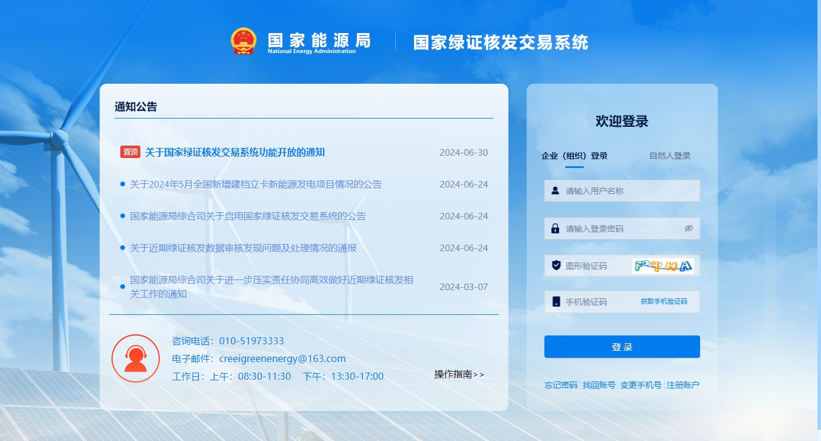Click the National Energy Administration emblem logo
Viewport: 821px width, 441px height.
coord(242,41)
